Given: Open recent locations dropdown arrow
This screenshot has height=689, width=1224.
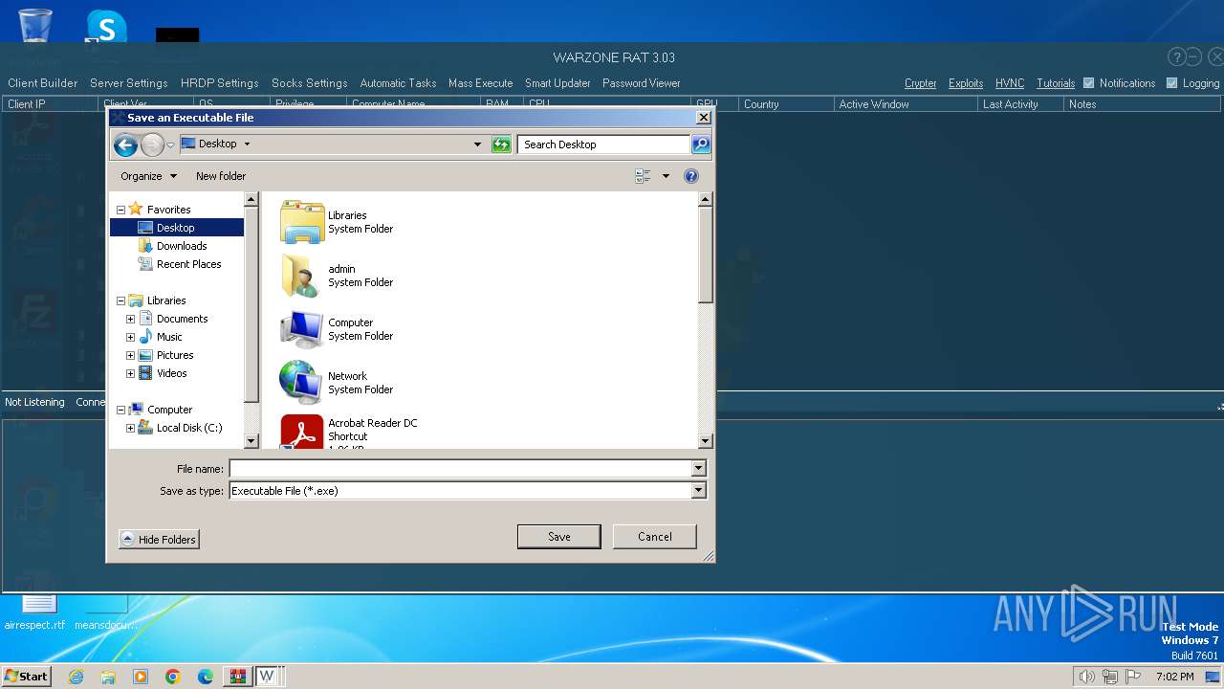Looking at the screenshot, I should pos(171,145).
